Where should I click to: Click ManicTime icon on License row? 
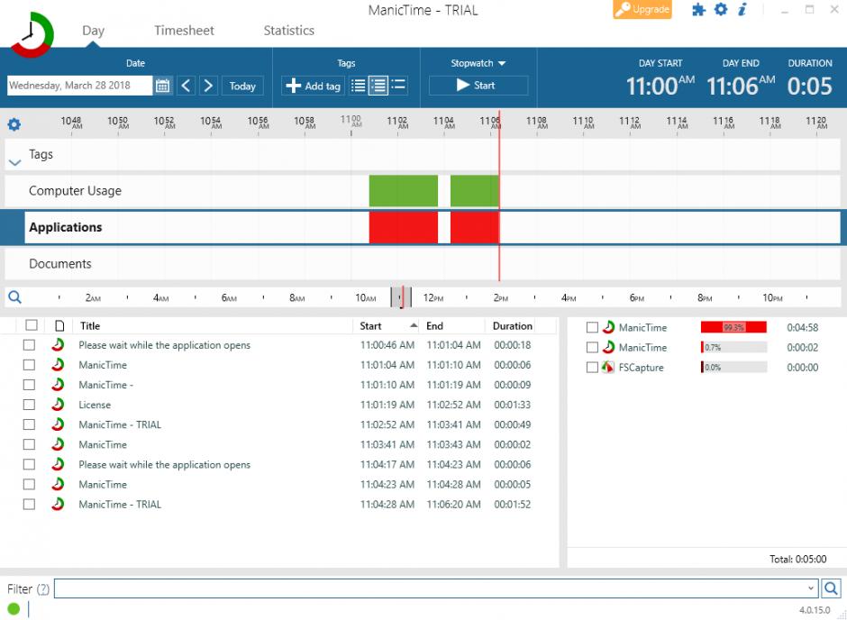pos(58,404)
